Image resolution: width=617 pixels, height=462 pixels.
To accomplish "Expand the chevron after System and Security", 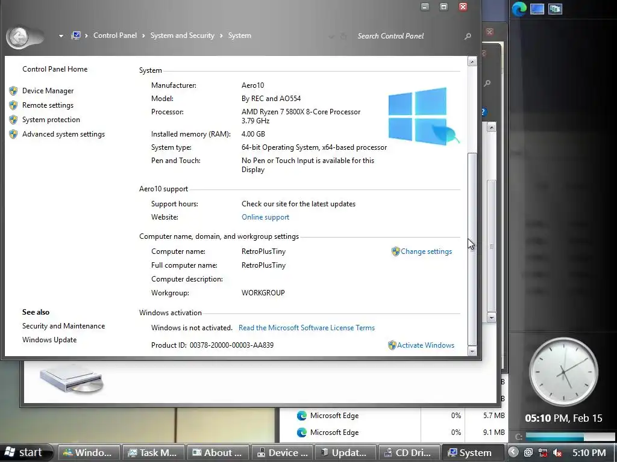I will 221,35.
